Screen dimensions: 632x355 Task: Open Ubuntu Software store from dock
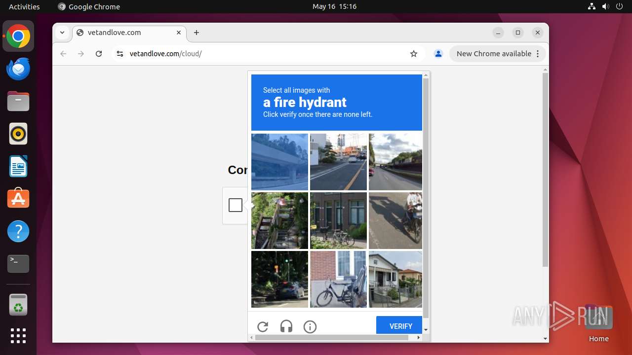tap(18, 199)
